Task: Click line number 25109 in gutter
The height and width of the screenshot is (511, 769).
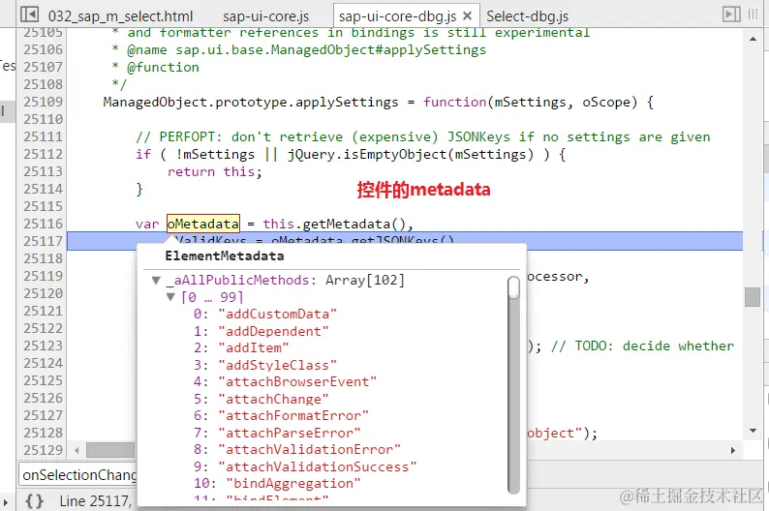Action: click(x=44, y=102)
